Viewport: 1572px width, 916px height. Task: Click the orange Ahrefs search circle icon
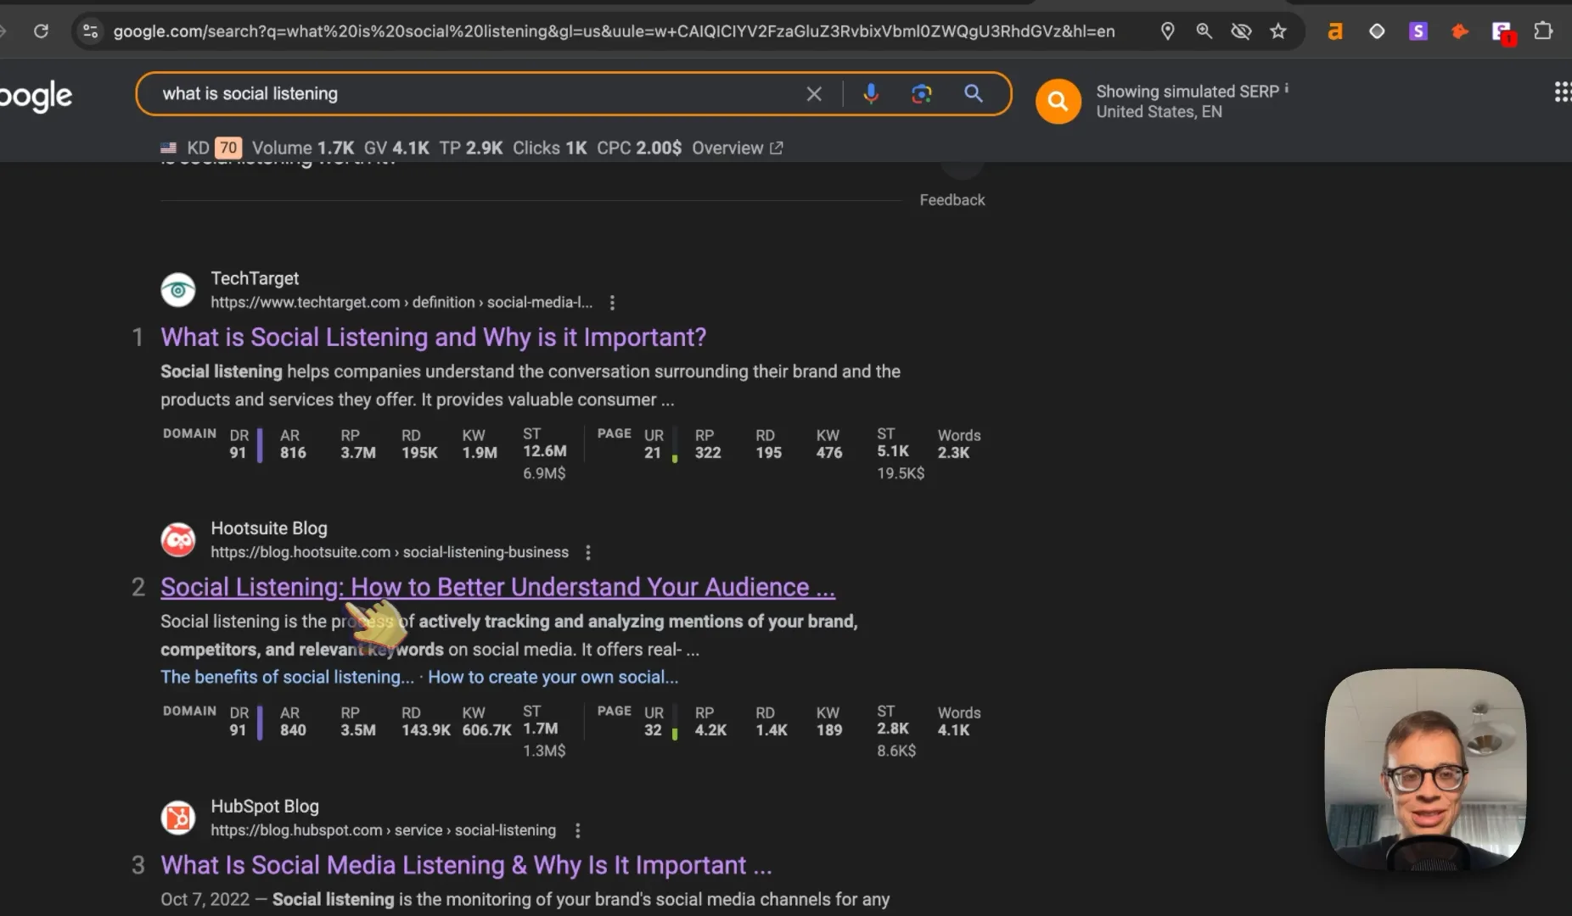1058,102
